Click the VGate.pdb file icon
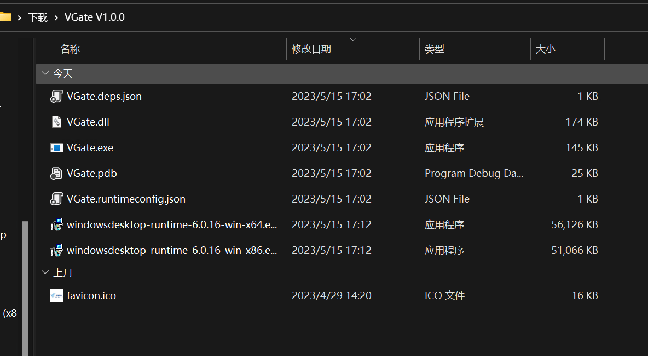This screenshot has width=648, height=356. [56, 173]
